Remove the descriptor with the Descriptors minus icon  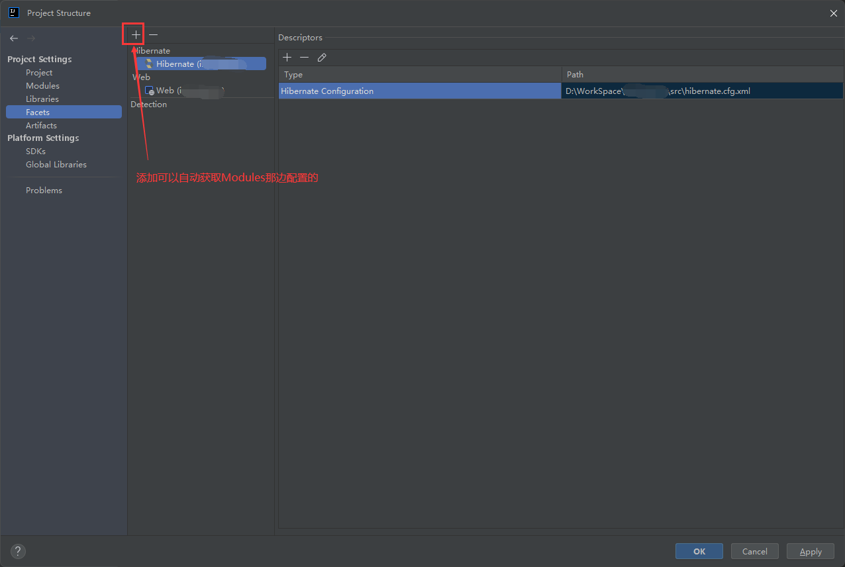pos(304,58)
